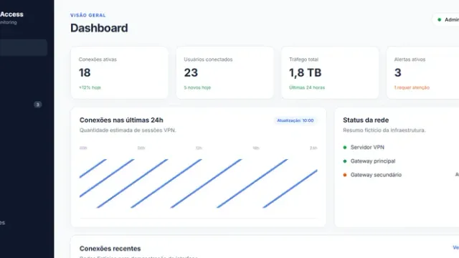Click the Conexões recentes heading
This screenshot has width=459, height=258.
pos(110,249)
